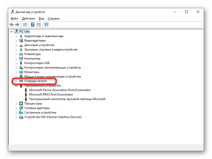Collapse the Программные устройства category
Viewport: 212px width, 159px height.
[16, 85]
